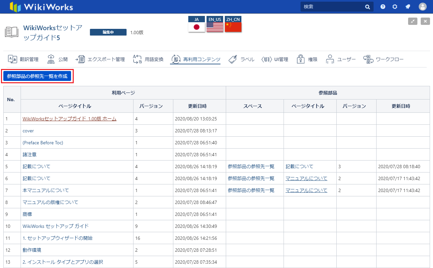The image size is (433, 268).
Task: Switch to エクスポート管理 tab
Action: [x=100, y=59]
